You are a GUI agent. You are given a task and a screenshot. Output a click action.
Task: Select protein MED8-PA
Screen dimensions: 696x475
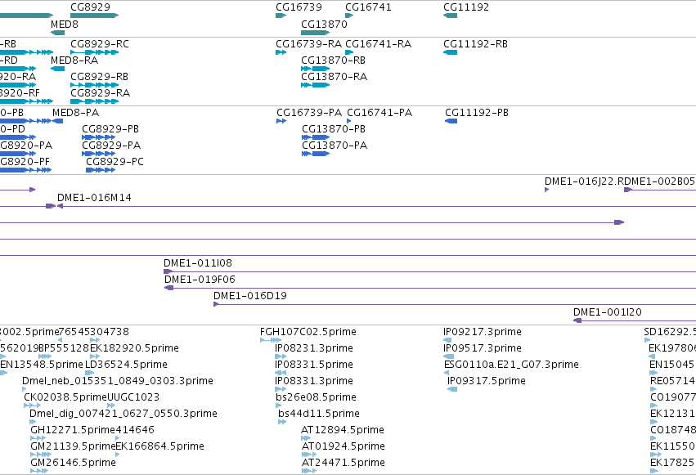click(x=58, y=121)
